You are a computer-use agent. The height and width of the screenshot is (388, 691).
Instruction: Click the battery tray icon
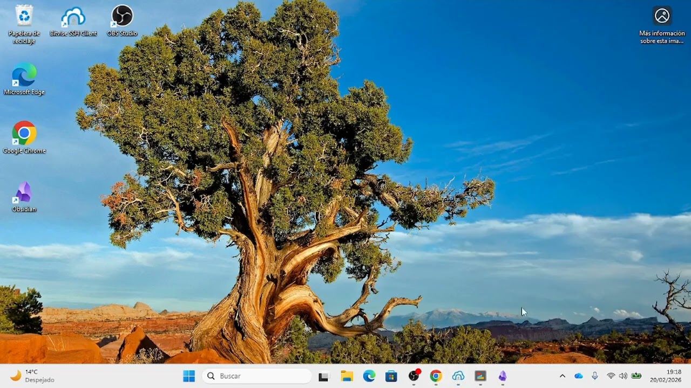point(636,376)
